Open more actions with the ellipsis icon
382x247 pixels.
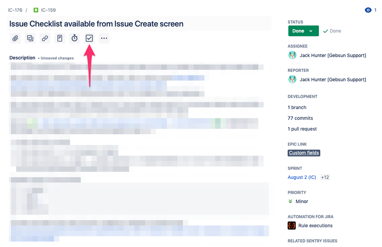click(x=104, y=38)
